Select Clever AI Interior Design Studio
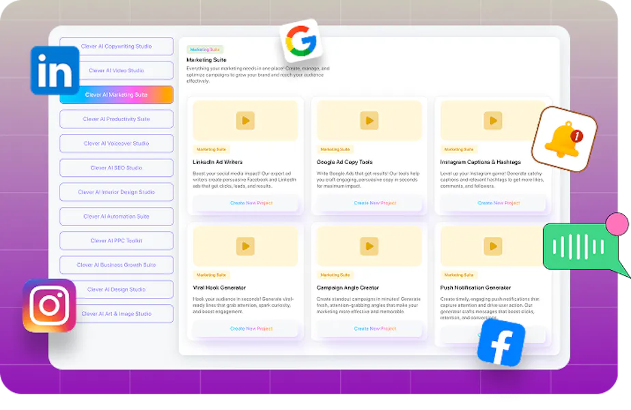The width and height of the screenshot is (631, 410). [116, 192]
